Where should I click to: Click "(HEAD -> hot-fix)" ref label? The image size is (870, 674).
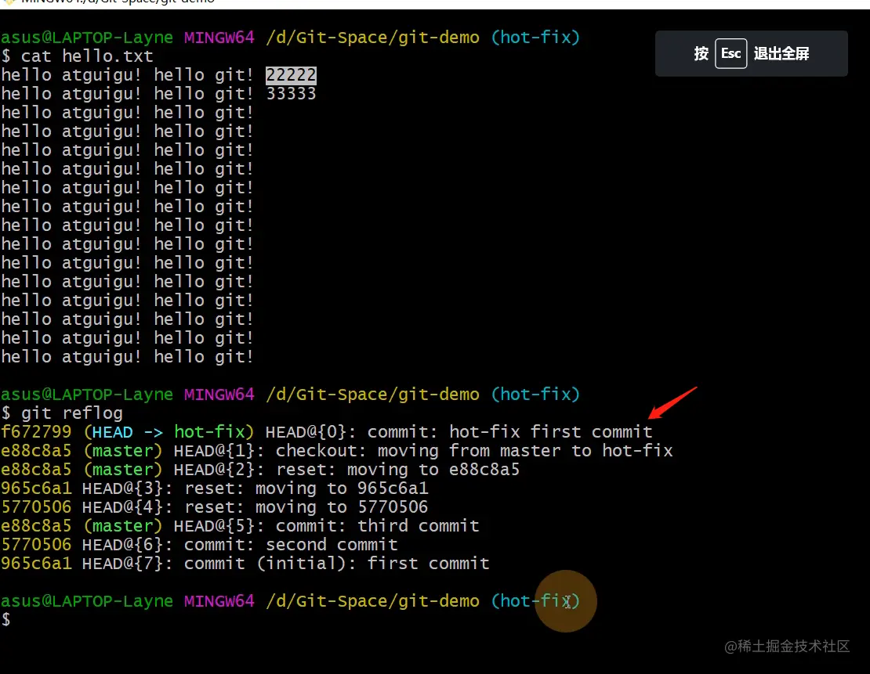point(169,432)
